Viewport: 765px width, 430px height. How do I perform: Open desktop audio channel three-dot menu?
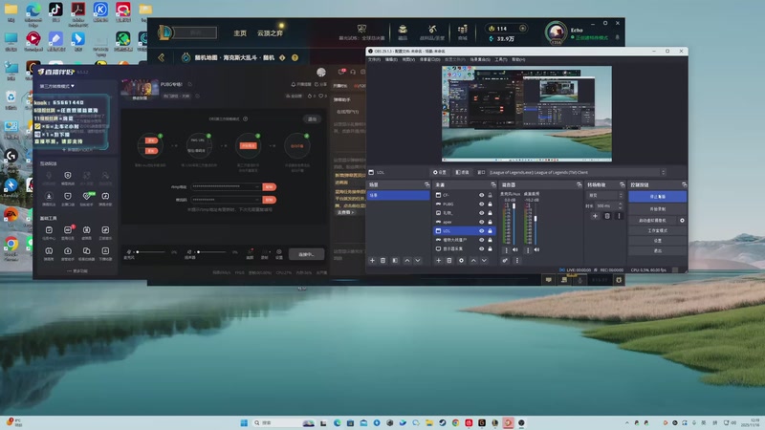point(528,250)
